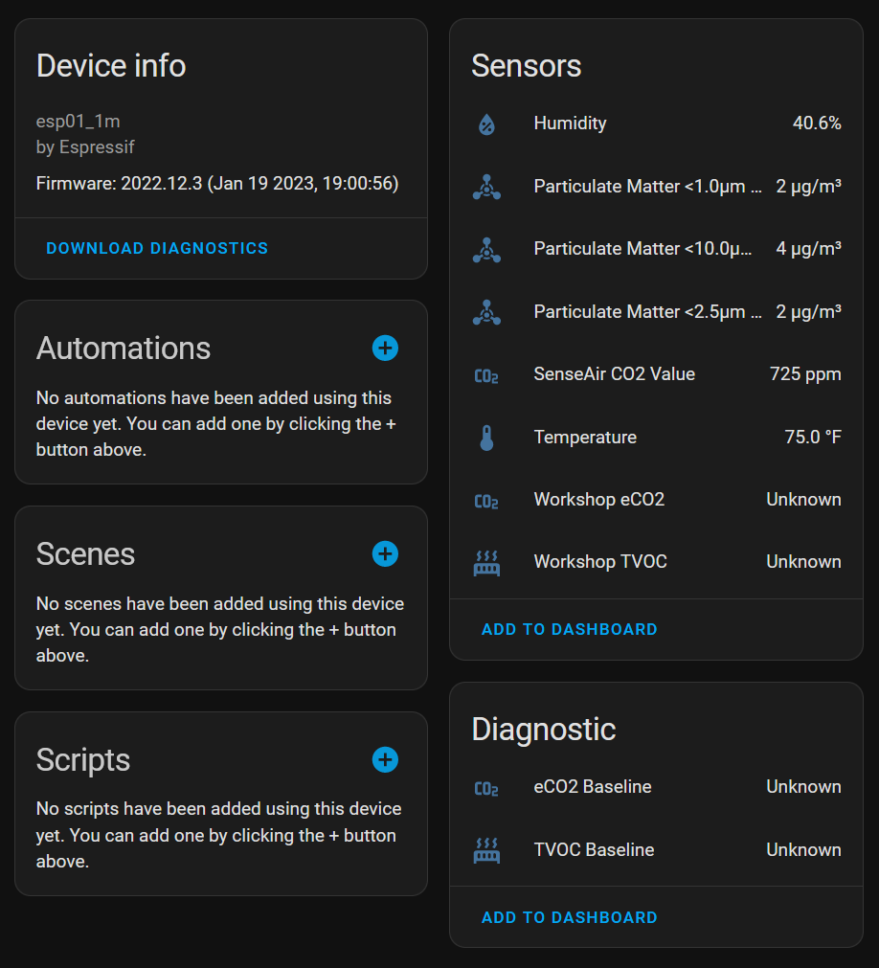Click the Workshop TVOC radiator icon
The height and width of the screenshot is (968, 879).
click(x=486, y=563)
